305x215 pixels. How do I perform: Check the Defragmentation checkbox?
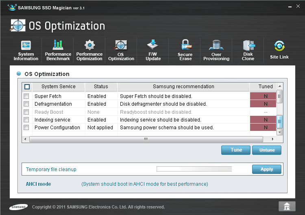point(26,104)
